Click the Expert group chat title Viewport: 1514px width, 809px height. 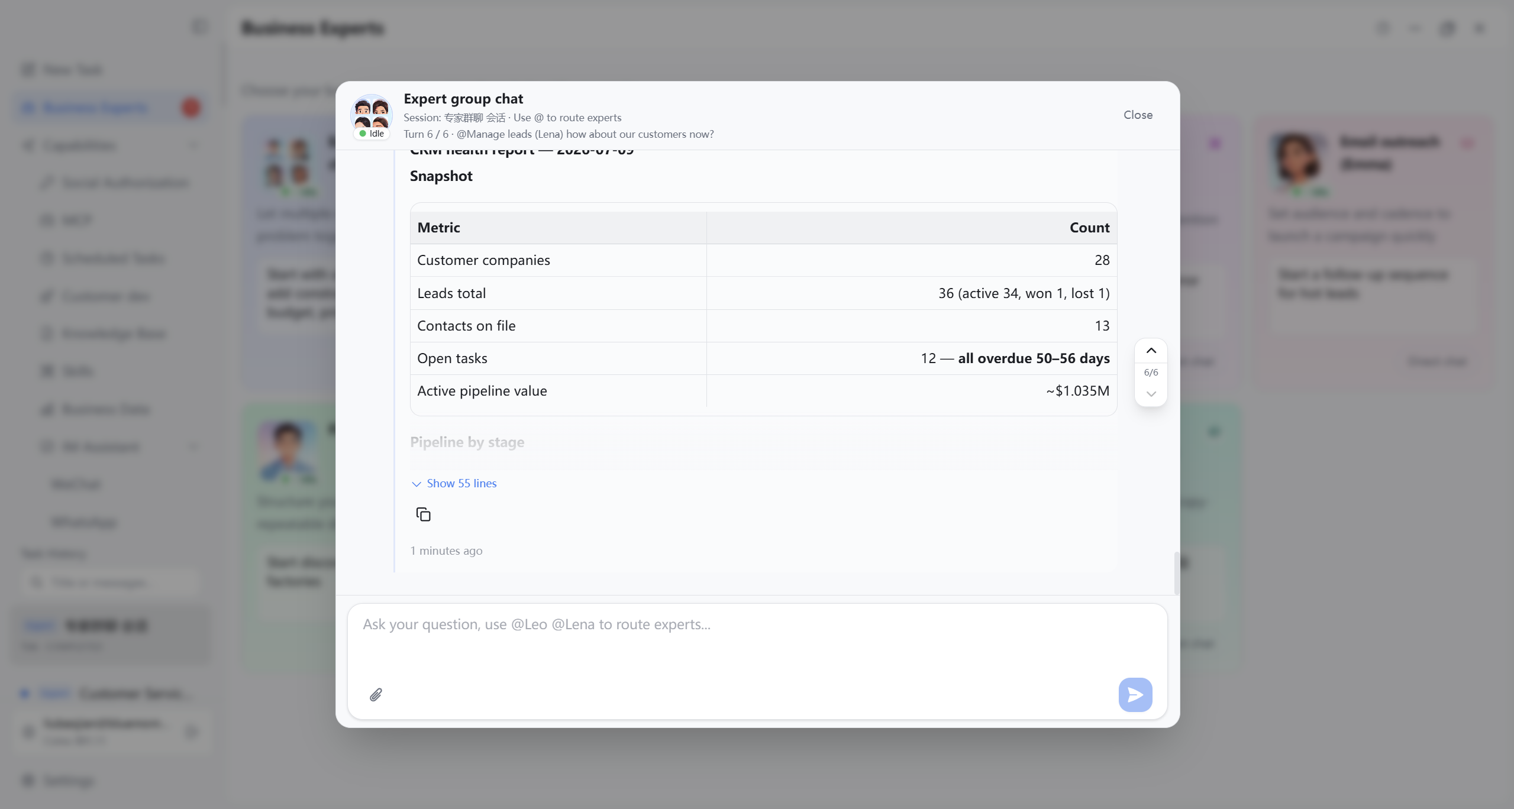[463, 99]
